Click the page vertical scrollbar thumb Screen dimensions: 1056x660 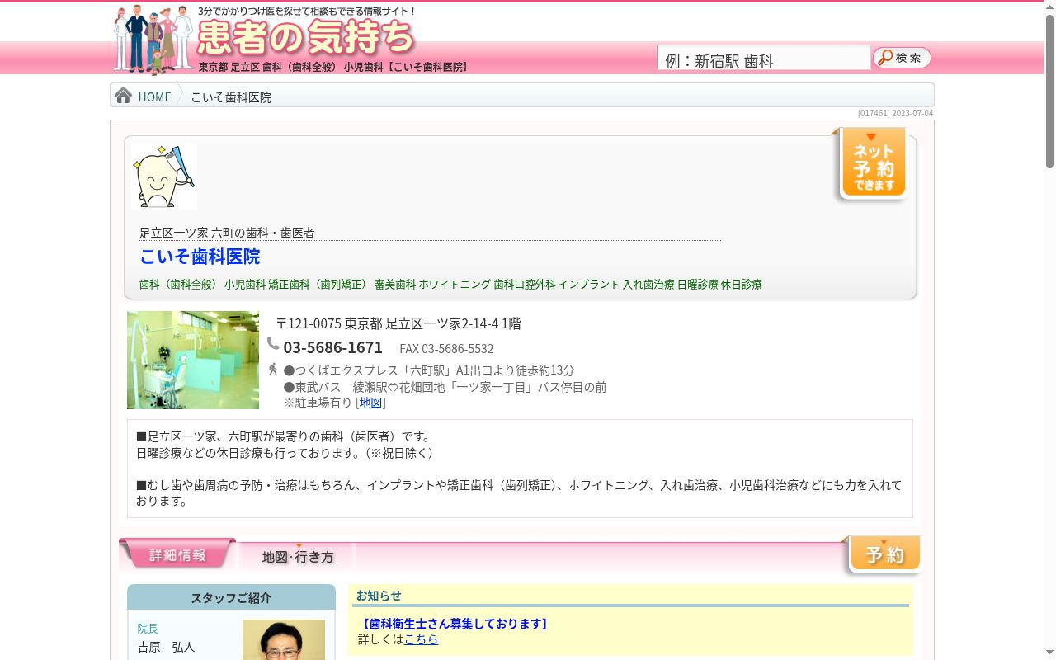pos(1049,91)
